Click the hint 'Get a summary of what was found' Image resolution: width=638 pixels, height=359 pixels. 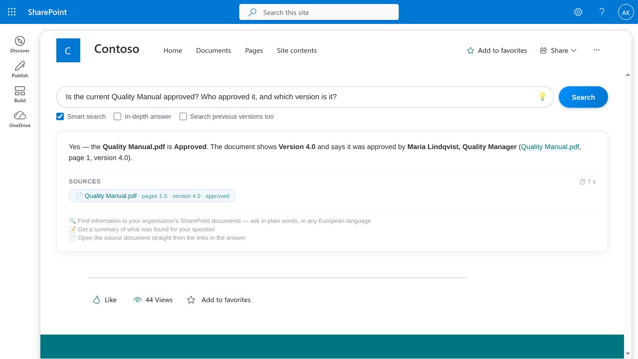coord(142,229)
